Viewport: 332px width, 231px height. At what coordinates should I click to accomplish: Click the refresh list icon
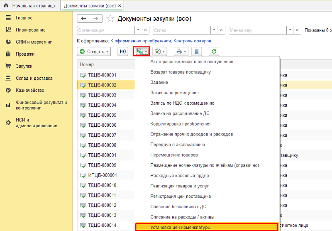coord(214,52)
